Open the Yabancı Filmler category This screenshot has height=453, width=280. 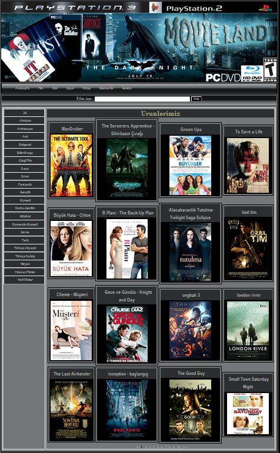[x=24, y=272]
